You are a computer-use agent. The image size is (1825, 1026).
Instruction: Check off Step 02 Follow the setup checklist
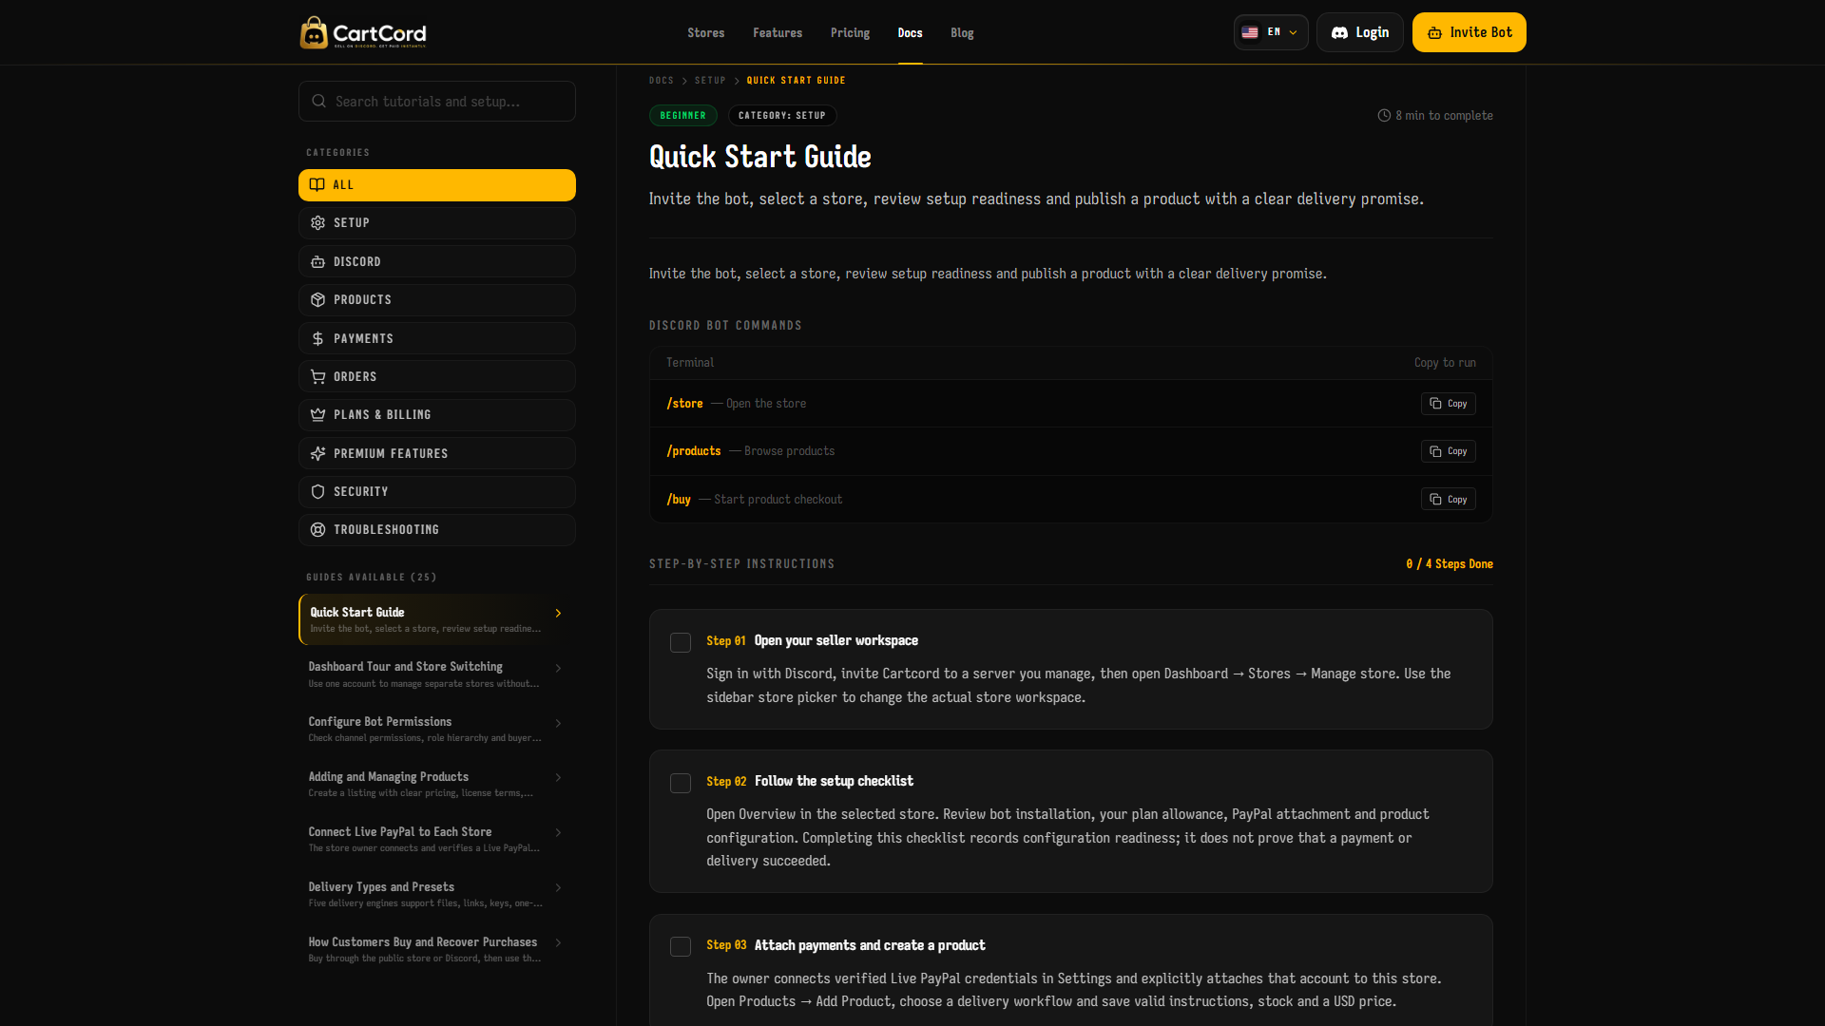click(x=681, y=784)
